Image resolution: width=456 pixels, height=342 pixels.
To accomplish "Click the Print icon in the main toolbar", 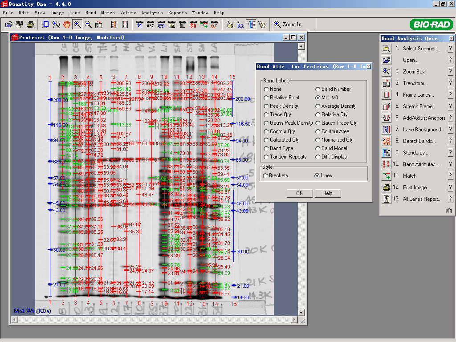I will (x=30, y=24).
